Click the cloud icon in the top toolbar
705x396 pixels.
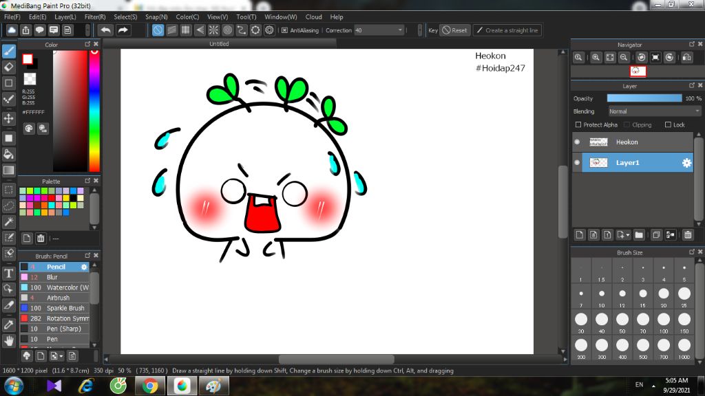pos(12,30)
